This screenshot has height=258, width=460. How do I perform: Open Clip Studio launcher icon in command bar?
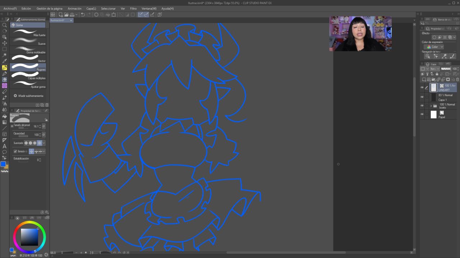point(53,15)
